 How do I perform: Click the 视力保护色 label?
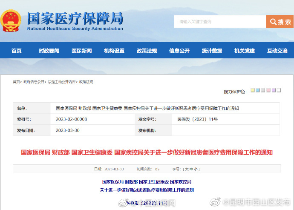(235, 92)
